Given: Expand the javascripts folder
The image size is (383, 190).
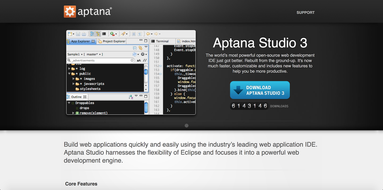Looking at the screenshot, I should 74,84.
